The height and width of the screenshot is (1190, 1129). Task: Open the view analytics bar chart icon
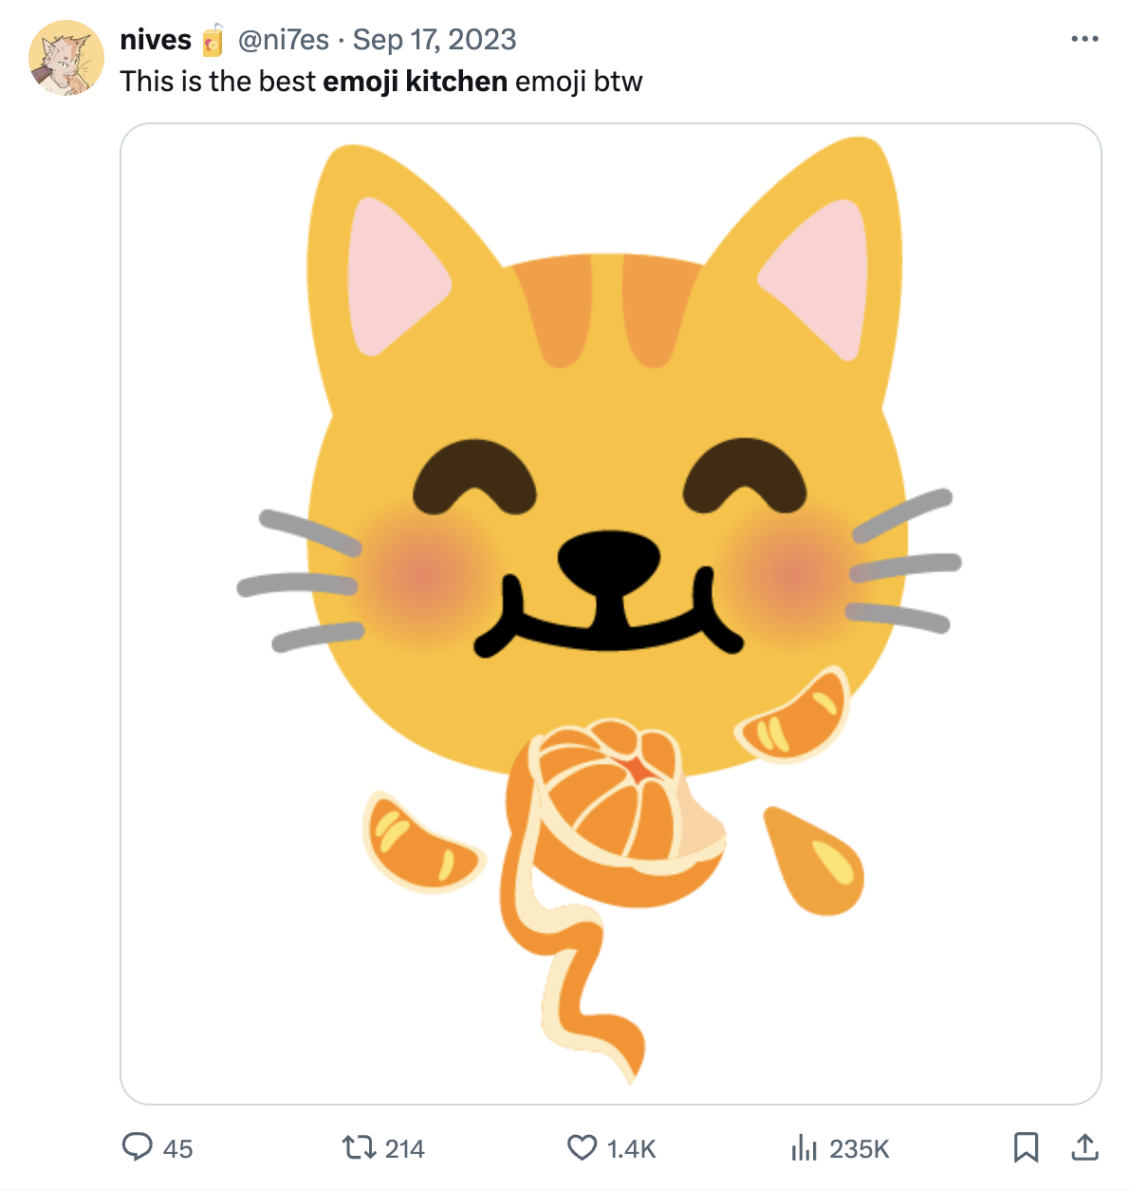pyautogui.click(x=804, y=1148)
